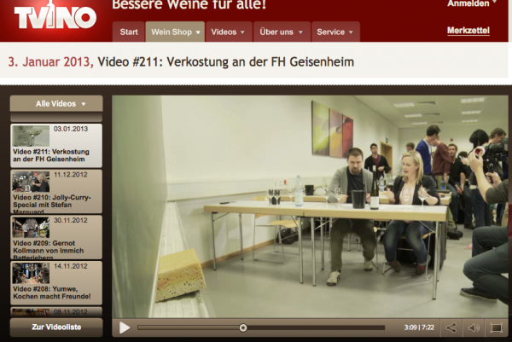Mute the video with the speaker icon

coord(474,328)
